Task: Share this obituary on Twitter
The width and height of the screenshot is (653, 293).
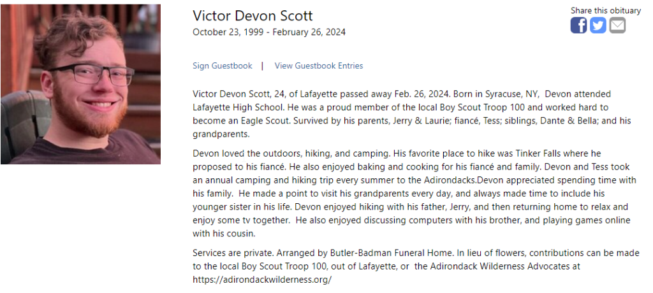Action: pos(598,25)
